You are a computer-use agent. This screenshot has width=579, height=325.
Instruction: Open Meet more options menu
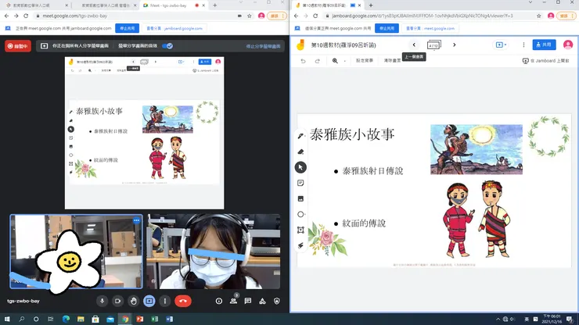(x=164, y=301)
